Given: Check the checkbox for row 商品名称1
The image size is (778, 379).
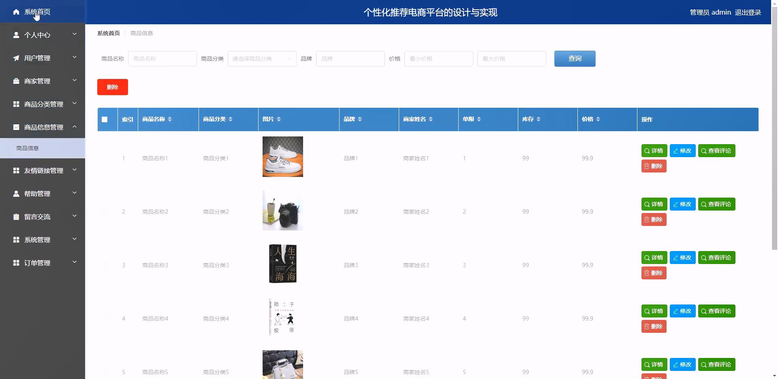Looking at the screenshot, I should 105,158.
